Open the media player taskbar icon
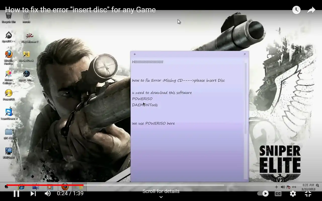This screenshot has width=322, height=201. 50,187
